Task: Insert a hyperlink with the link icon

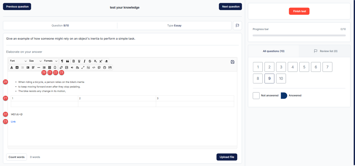Action: tap(61, 67)
